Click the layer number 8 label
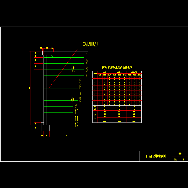The width and height of the screenshot is (188, 188). pos(80,100)
